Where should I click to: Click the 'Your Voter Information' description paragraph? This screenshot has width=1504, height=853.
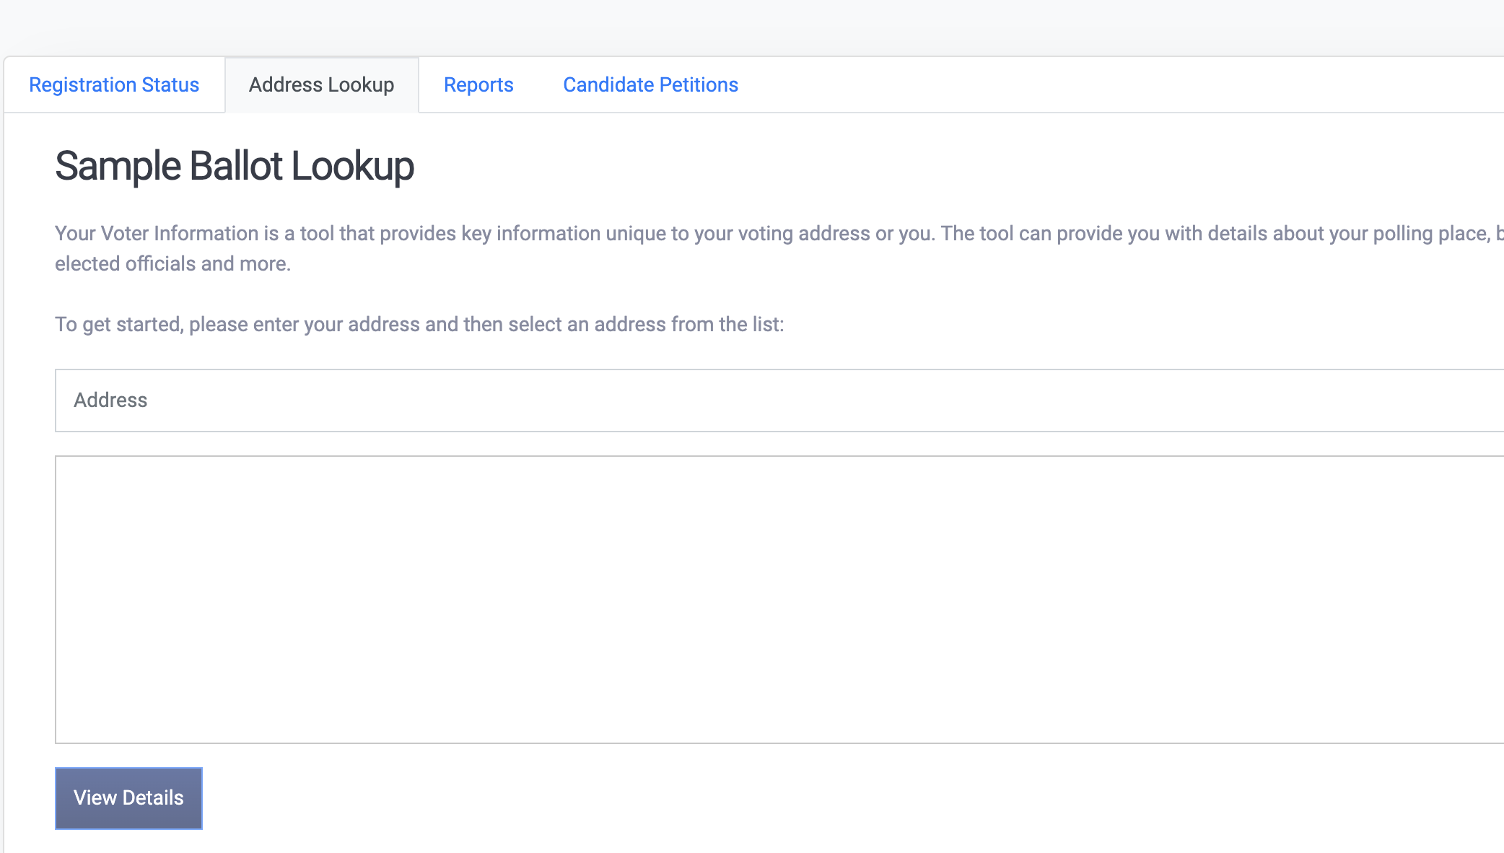pyautogui.click(x=779, y=248)
